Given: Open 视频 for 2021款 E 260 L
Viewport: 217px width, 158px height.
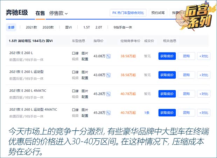Looking at the screenshot, I should click(x=75, y=59).
